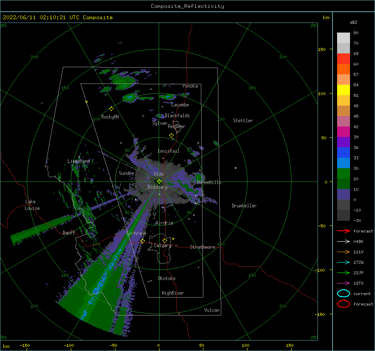This screenshot has width=375, height=351.
Task: Click the orange 57 dBZ swatch
Action: [343, 69]
